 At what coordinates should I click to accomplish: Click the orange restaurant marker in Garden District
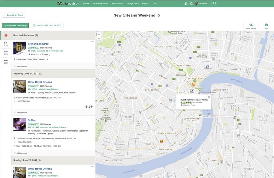pos(161,141)
